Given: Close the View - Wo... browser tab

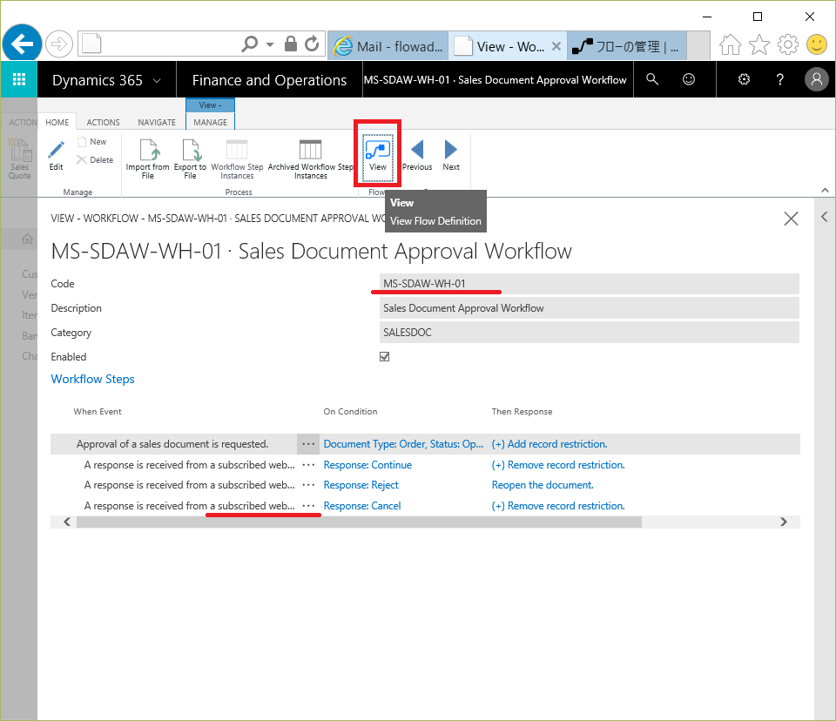Looking at the screenshot, I should click(x=556, y=46).
